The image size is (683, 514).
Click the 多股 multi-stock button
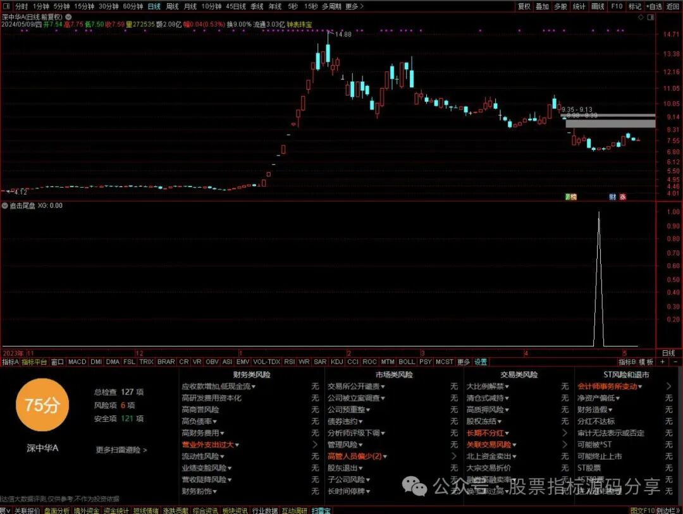coord(560,6)
